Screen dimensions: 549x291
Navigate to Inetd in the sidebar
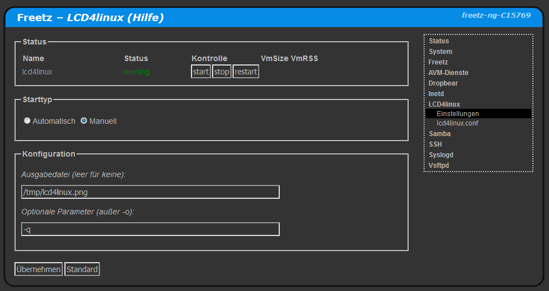click(x=436, y=94)
